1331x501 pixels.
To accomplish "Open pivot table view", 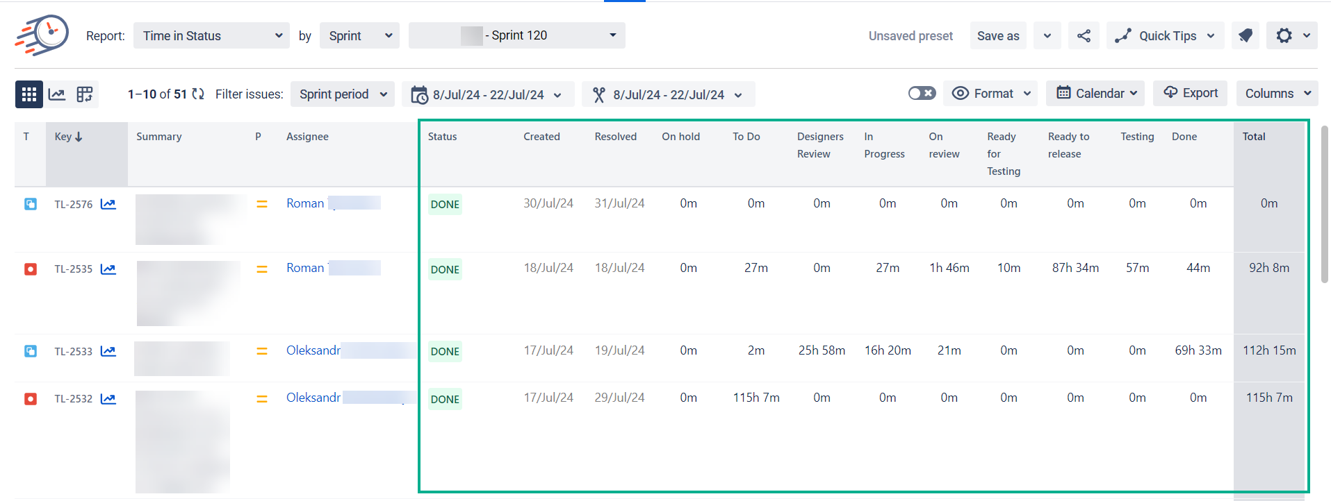I will [x=85, y=94].
